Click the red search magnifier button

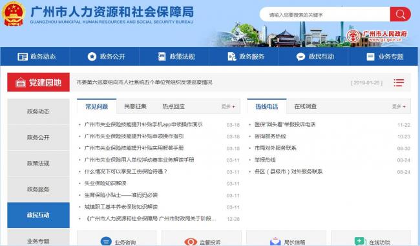click(400, 14)
